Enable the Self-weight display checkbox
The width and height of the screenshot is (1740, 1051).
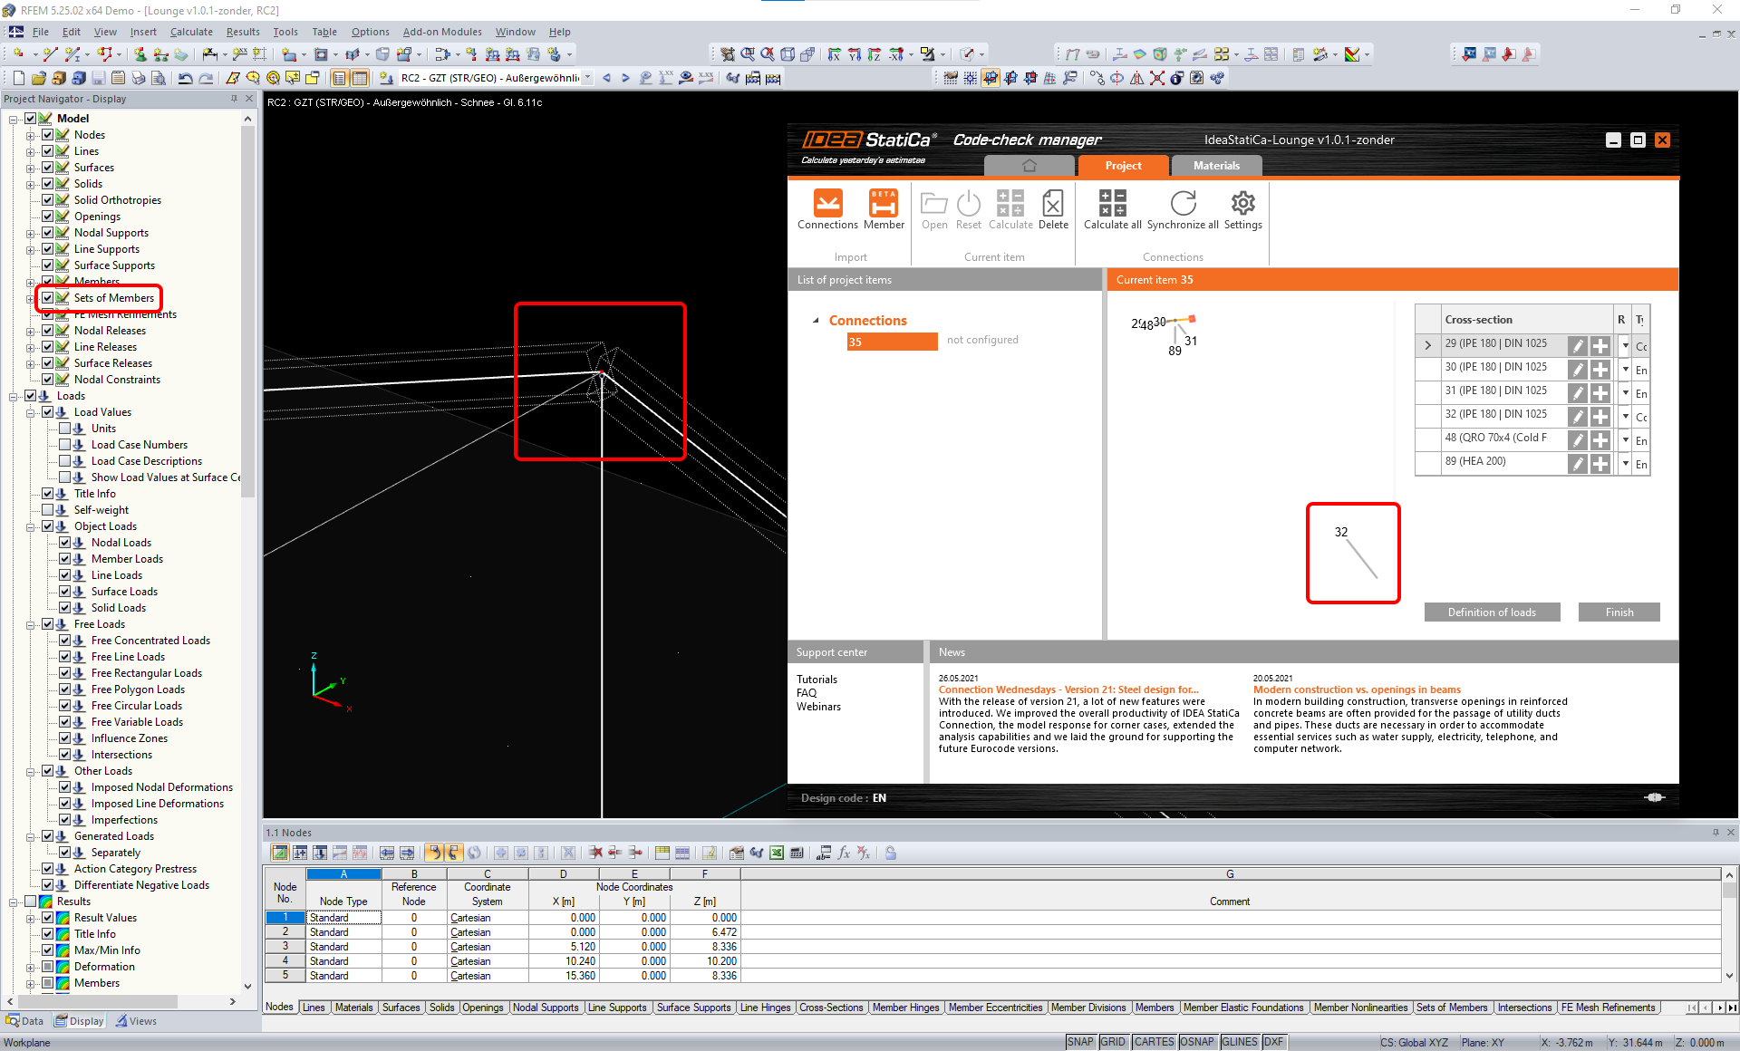tap(48, 510)
